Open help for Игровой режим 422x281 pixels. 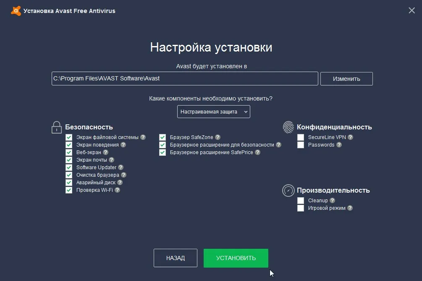pos(350,208)
